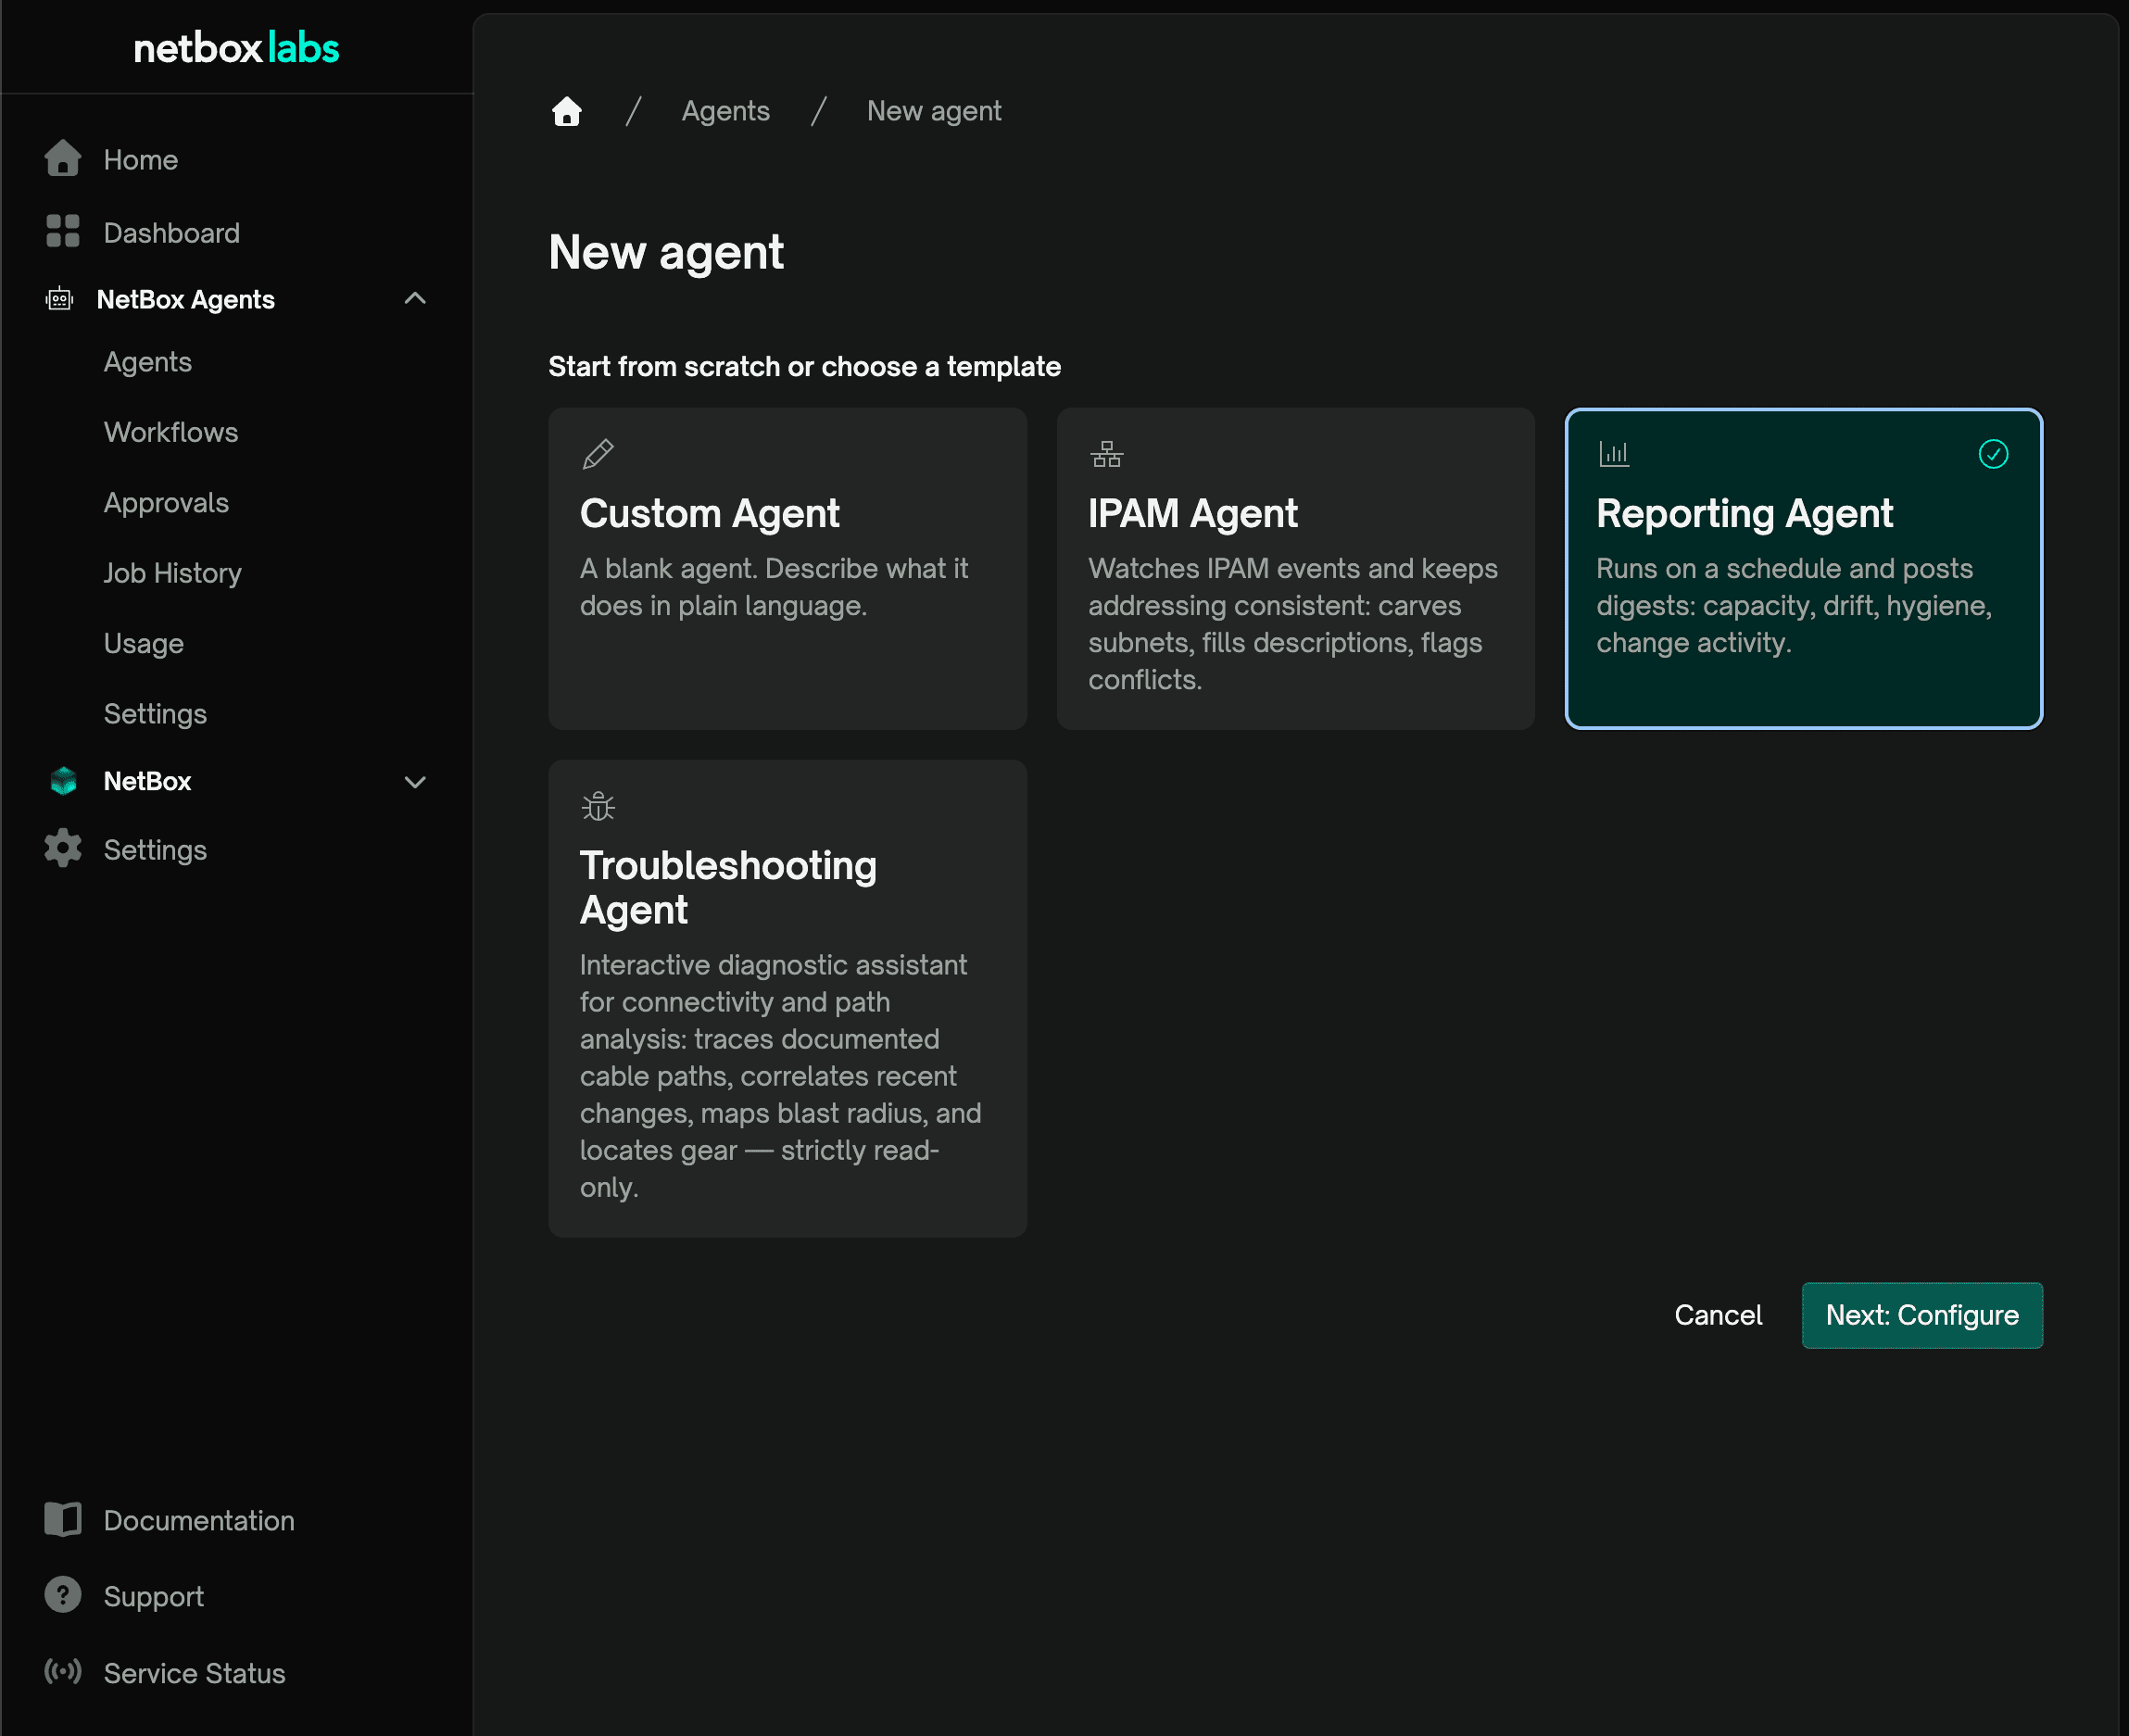This screenshot has width=2129, height=1736.
Task: Open Approvals in the sidebar
Action: tap(166, 503)
